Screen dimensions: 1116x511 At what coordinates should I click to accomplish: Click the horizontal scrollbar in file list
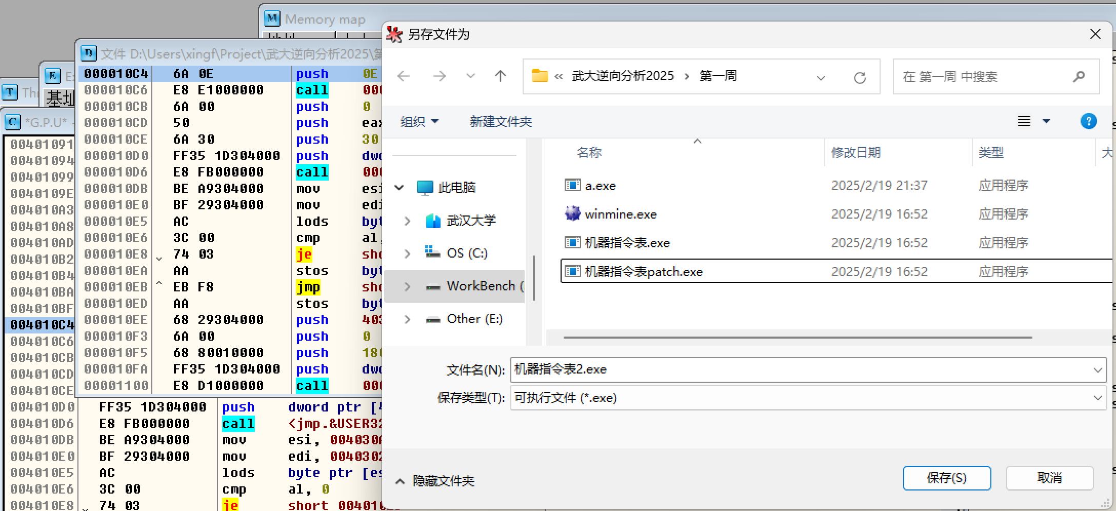point(797,338)
